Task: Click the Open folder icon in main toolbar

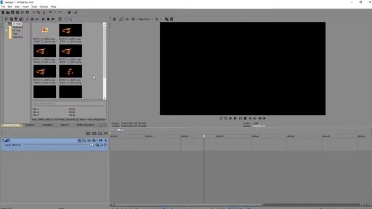Action: point(8,12)
